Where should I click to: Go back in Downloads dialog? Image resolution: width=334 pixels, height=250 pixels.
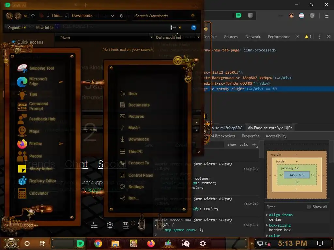(9, 16)
